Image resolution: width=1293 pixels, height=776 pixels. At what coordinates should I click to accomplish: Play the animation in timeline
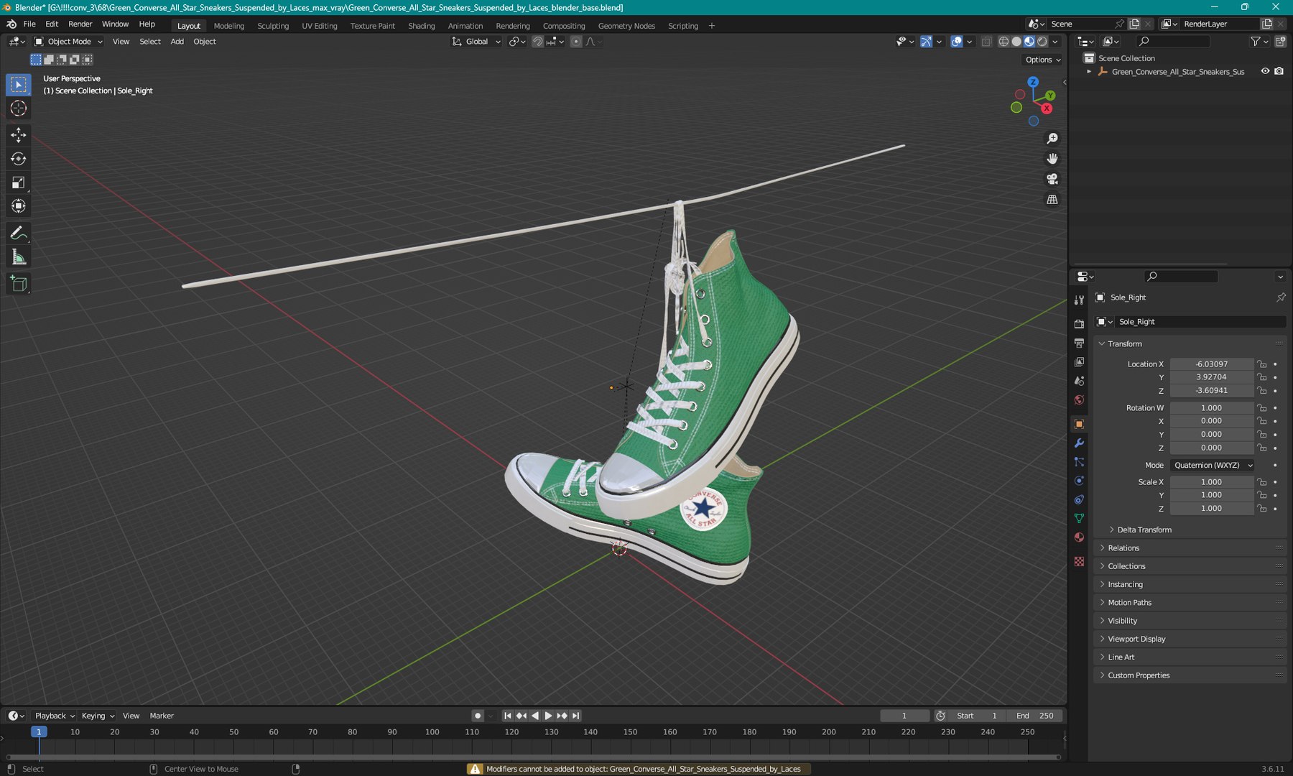[x=548, y=716]
